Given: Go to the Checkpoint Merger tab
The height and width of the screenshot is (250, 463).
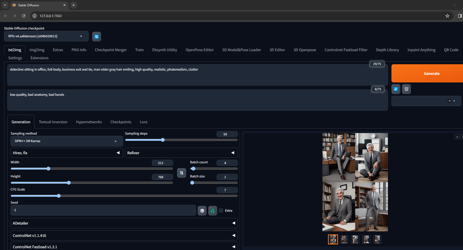Looking at the screenshot, I should point(111,50).
